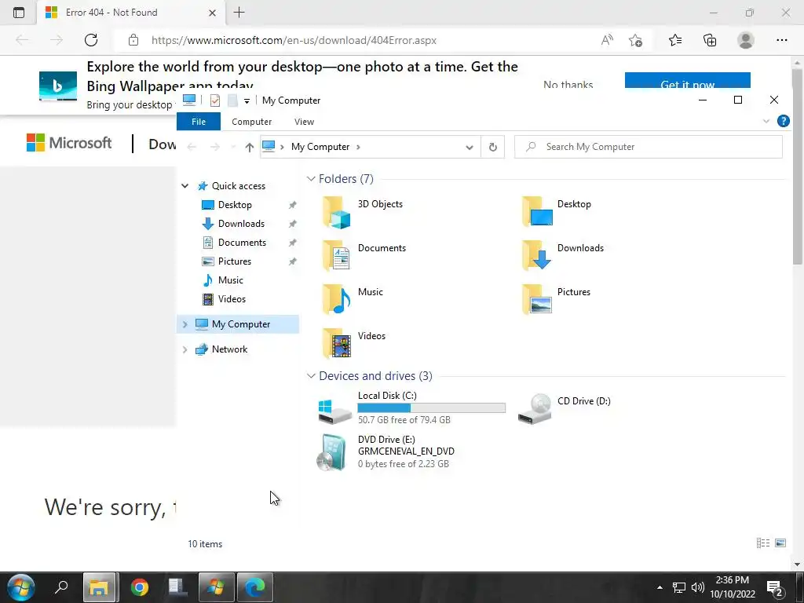The height and width of the screenshot is (603, 804).
Task: Add this page to favorites in Edge
Action: pos(636,40)
